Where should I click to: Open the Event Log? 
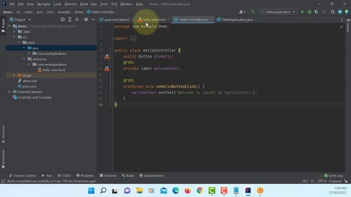click(333, 176)
